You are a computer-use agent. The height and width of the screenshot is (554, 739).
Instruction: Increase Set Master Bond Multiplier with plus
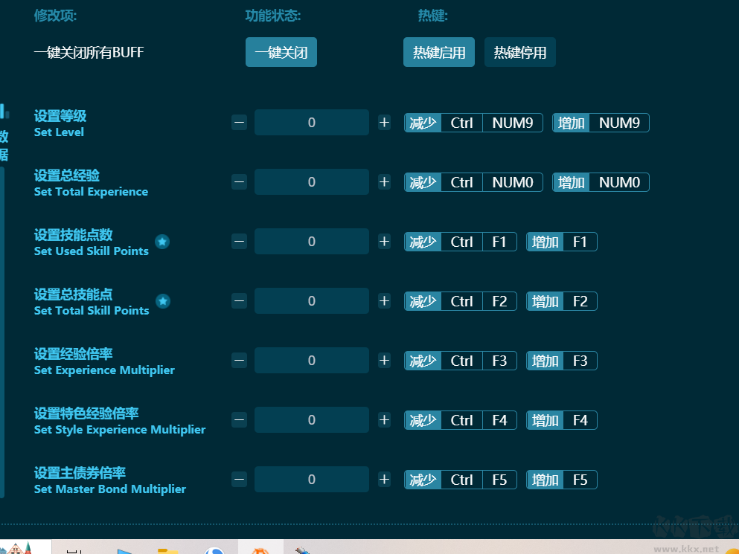point(384,480)
